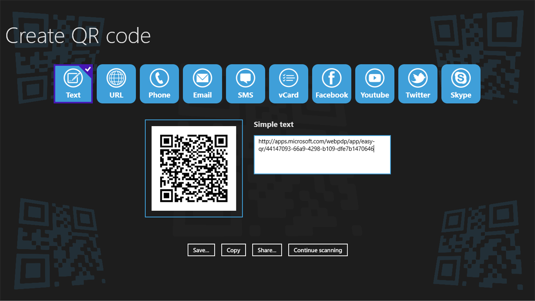Choose the Twitter QR code option
The width and height of the screenshot is (535, 301).
418,84
